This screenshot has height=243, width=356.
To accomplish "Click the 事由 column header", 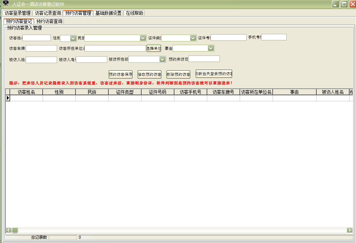I will (x=295, y=92).
